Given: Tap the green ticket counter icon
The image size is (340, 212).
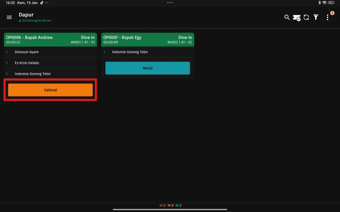Looking at the screenshot, I should pyautogui.click(x=177, y=206).
